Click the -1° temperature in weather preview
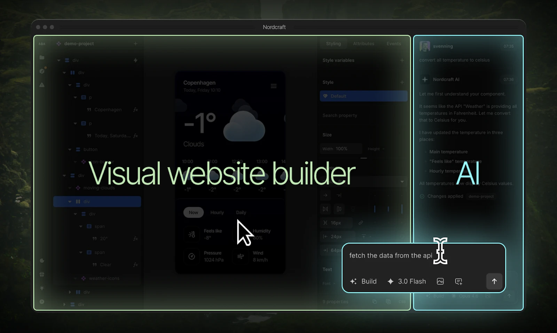Viewport: 557px width, 333px height. [200, 123]
